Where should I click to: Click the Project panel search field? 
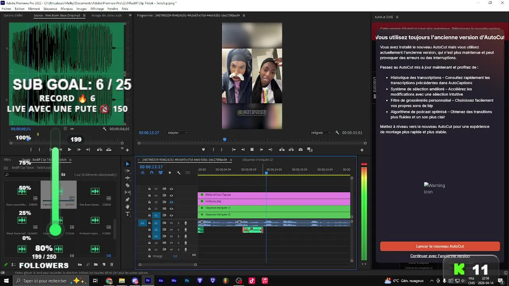pyautogui.click(x=31, y=175)
